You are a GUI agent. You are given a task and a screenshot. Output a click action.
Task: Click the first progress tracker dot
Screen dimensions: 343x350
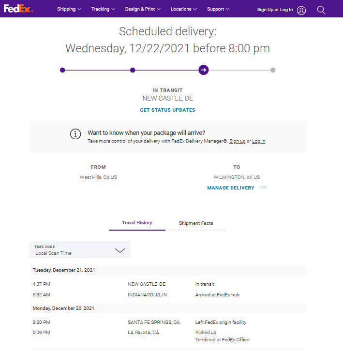point(62,70)
